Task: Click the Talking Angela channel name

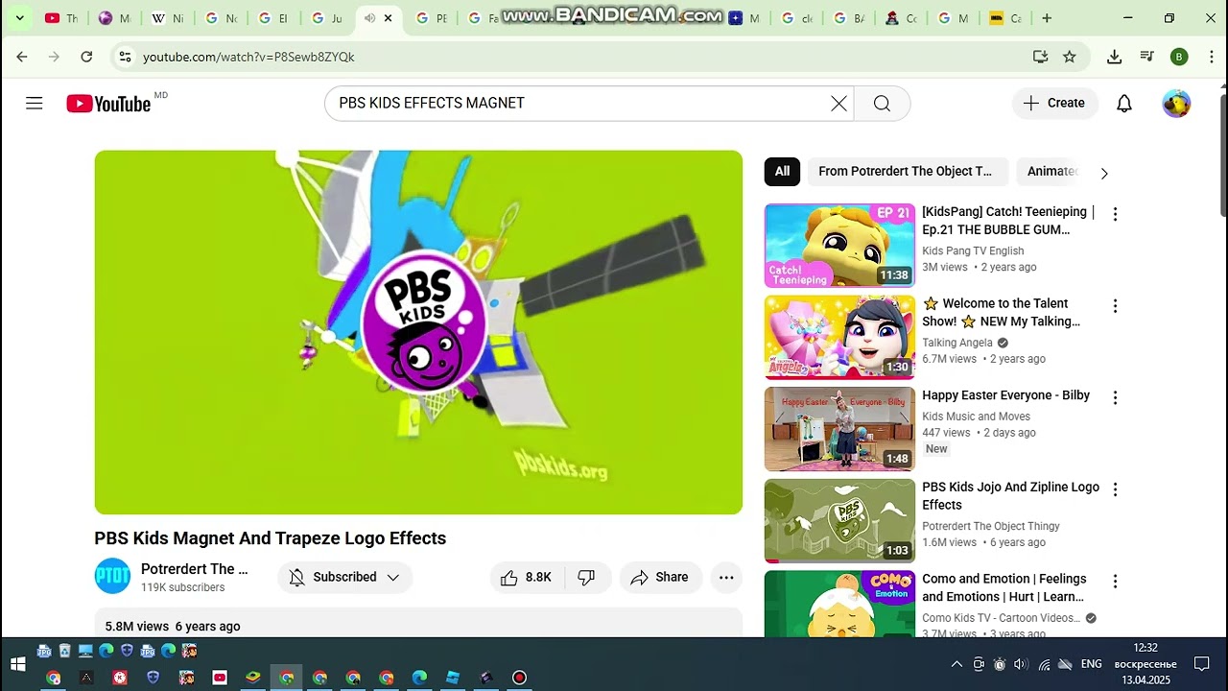Action: pos(957,343)
